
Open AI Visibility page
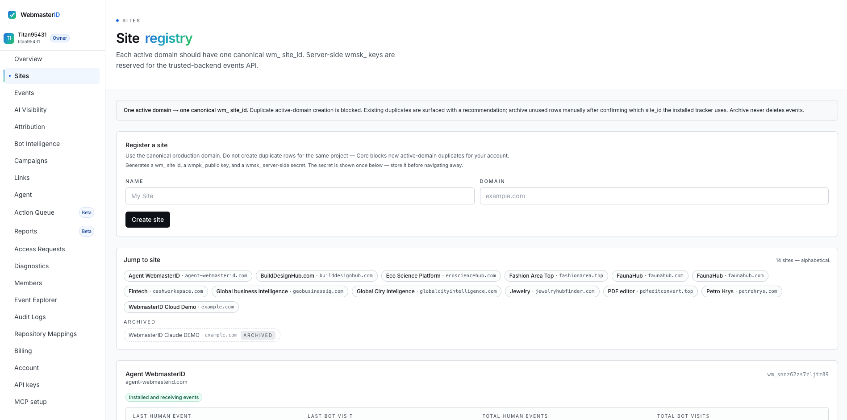[x=51, y=110]
